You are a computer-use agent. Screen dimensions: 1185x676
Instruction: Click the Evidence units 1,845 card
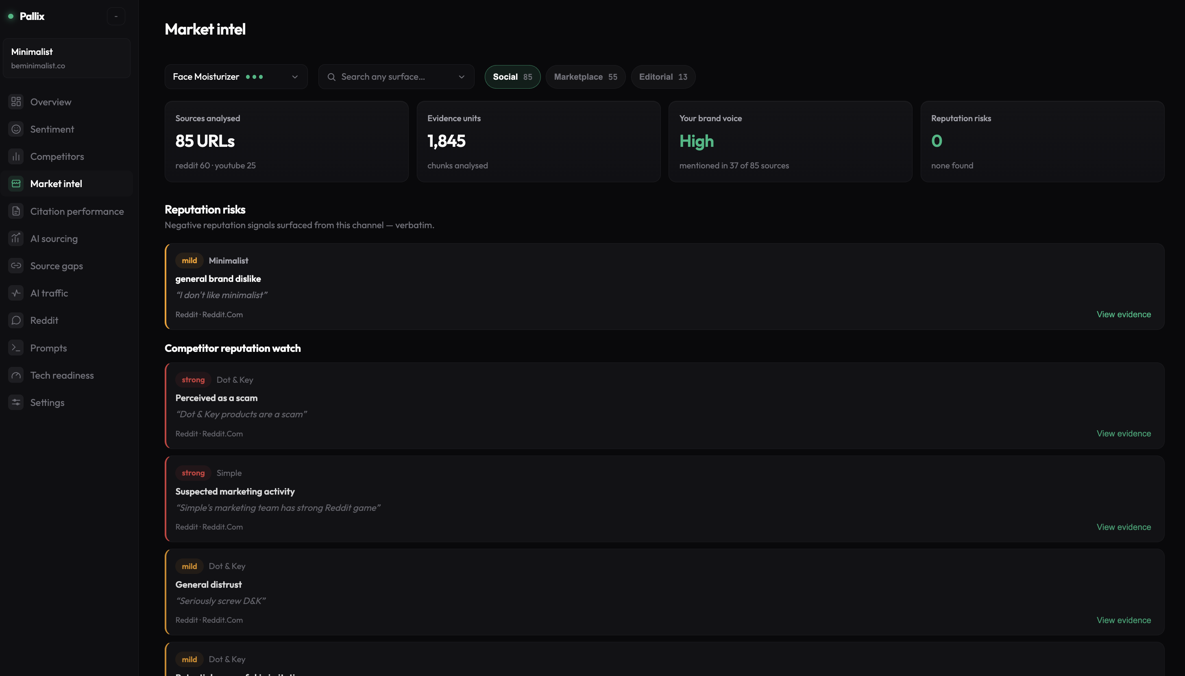[538, 142]
